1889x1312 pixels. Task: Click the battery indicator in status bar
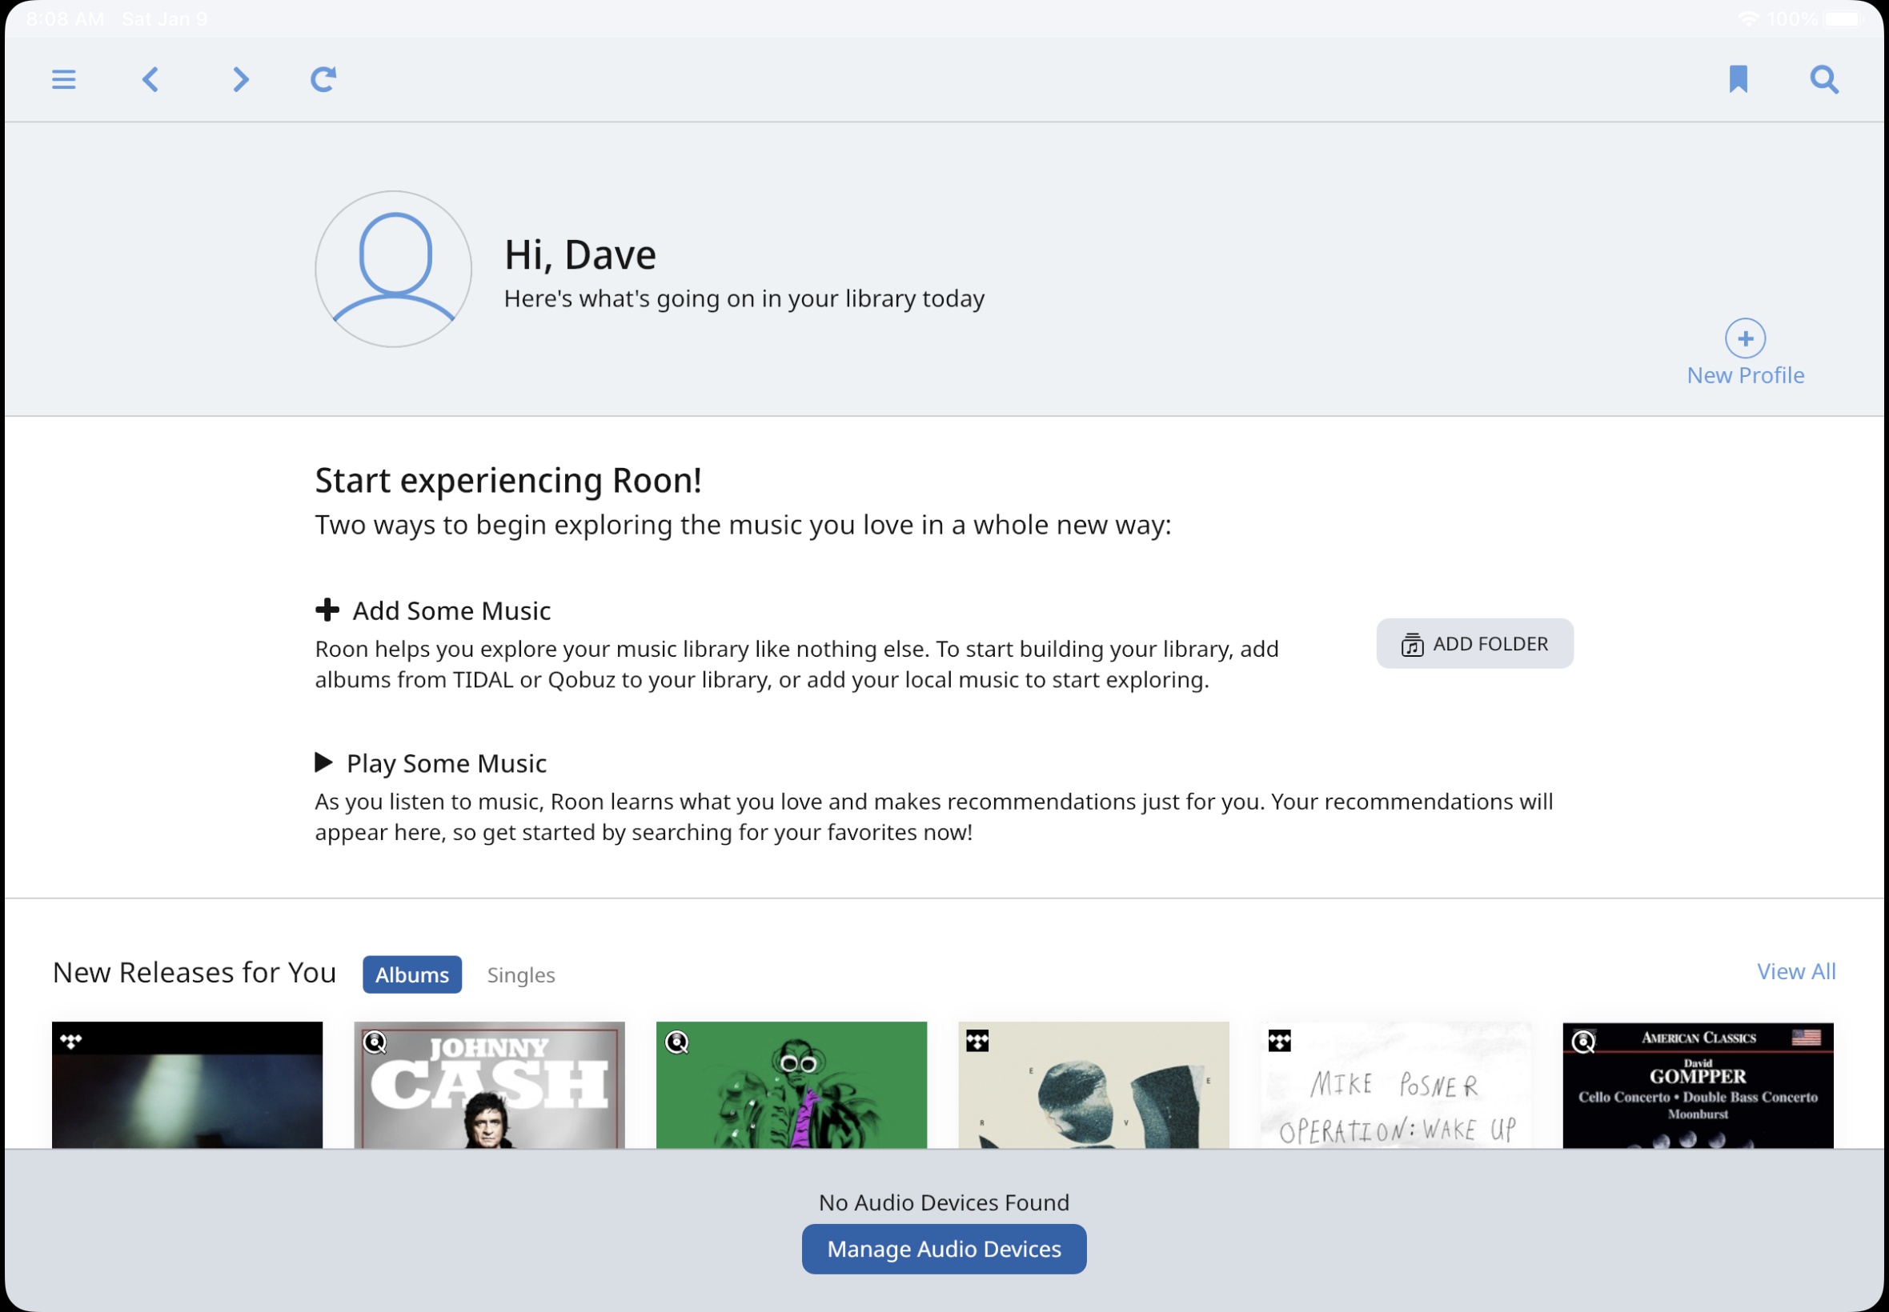click(1842, 19)
